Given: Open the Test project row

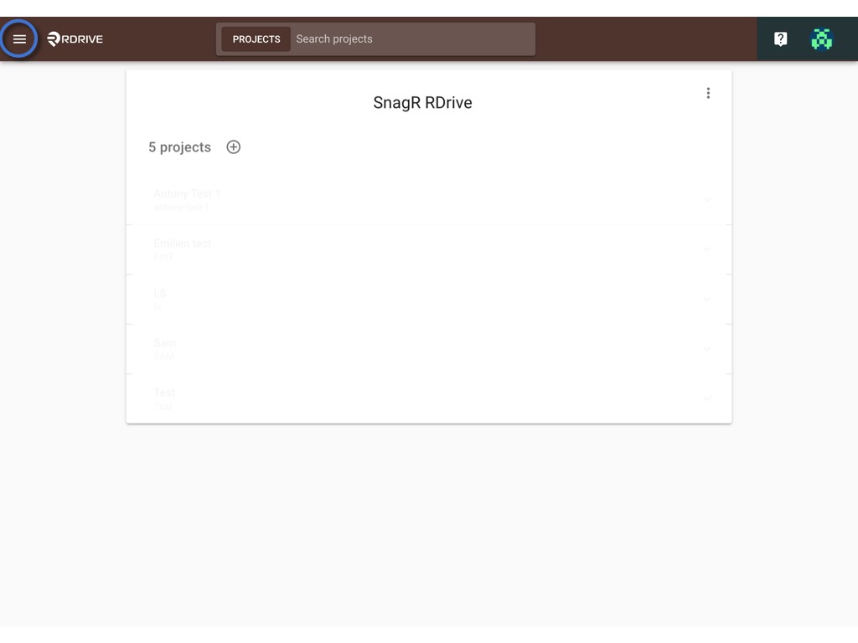Looking at the screenshot, I should point(429,399).
